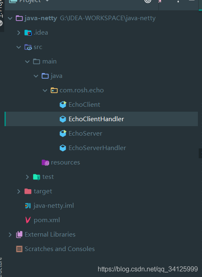Expand the target folder
The height and width of the screenshot is (277, 202).
pos(19,191)
